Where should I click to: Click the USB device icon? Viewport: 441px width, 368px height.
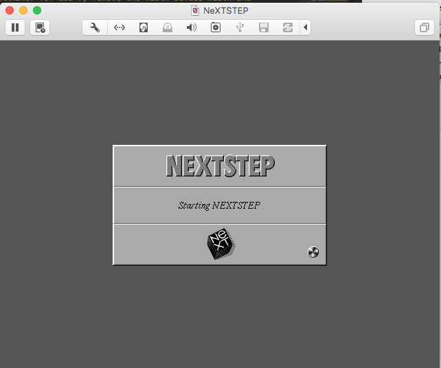tap(240, 27)
